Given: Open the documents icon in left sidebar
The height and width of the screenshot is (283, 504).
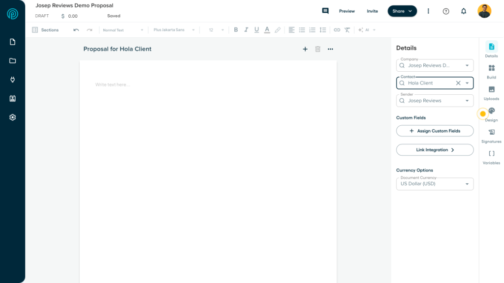Looking at the screenshot, I should click(x=12, y=42).
